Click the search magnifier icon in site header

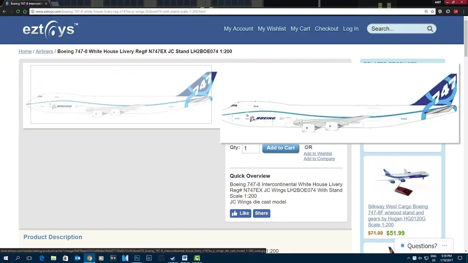click(430, 29)
